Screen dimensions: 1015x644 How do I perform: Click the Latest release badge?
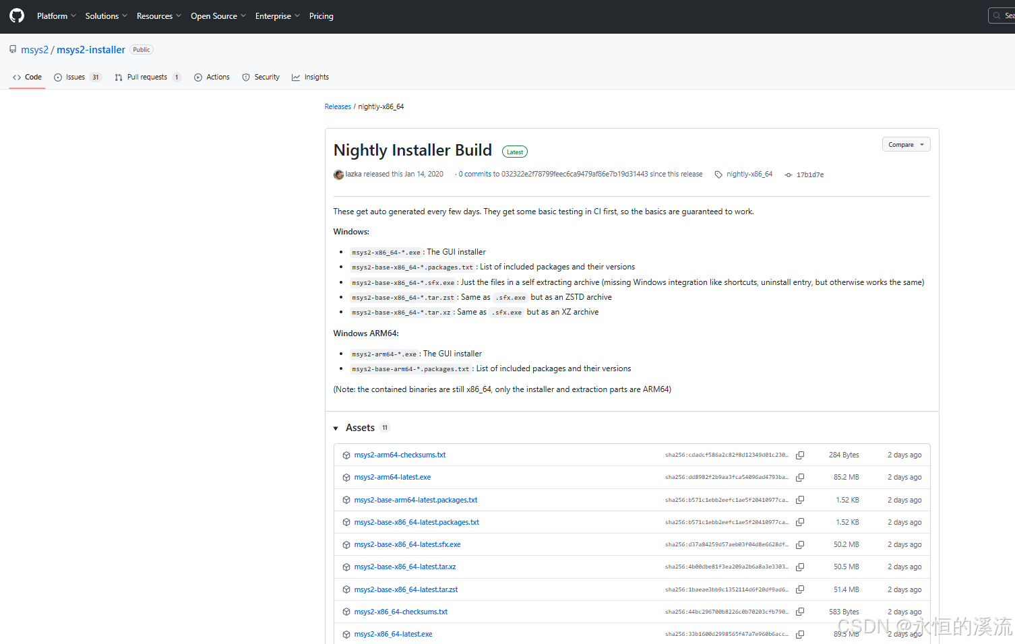(516, 152)
